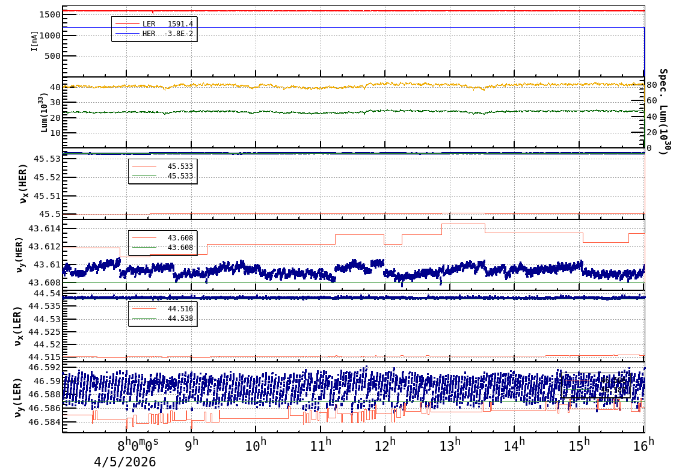Select the νy(LER) axis title
This screenshot has width=694, height=470.
[18, 397]
